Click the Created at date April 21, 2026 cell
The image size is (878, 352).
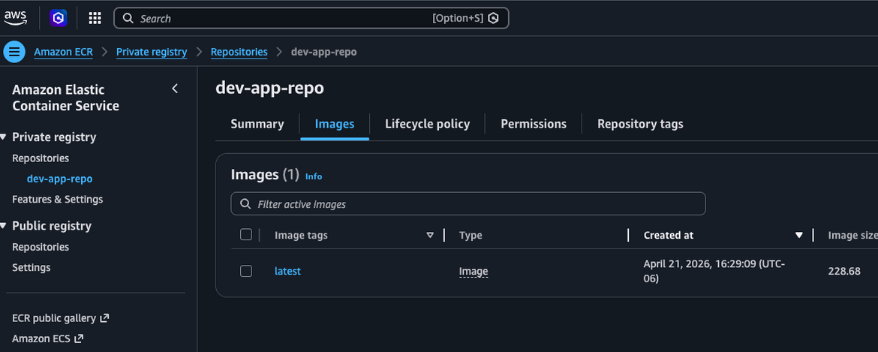click(x=714, y=271)
